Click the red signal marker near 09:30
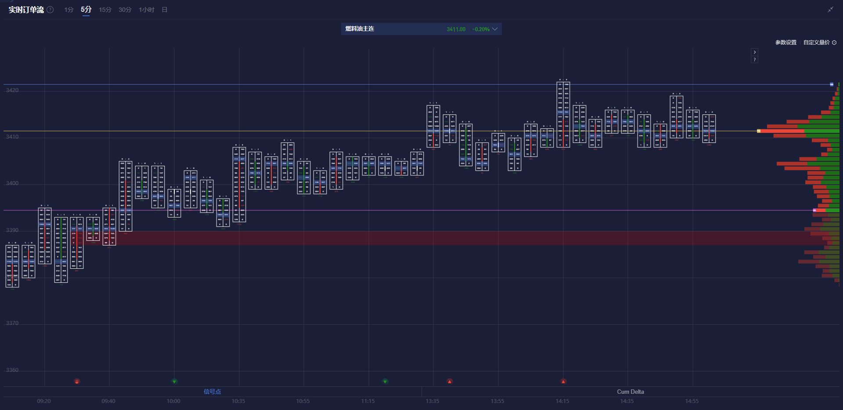 (77, 381)
